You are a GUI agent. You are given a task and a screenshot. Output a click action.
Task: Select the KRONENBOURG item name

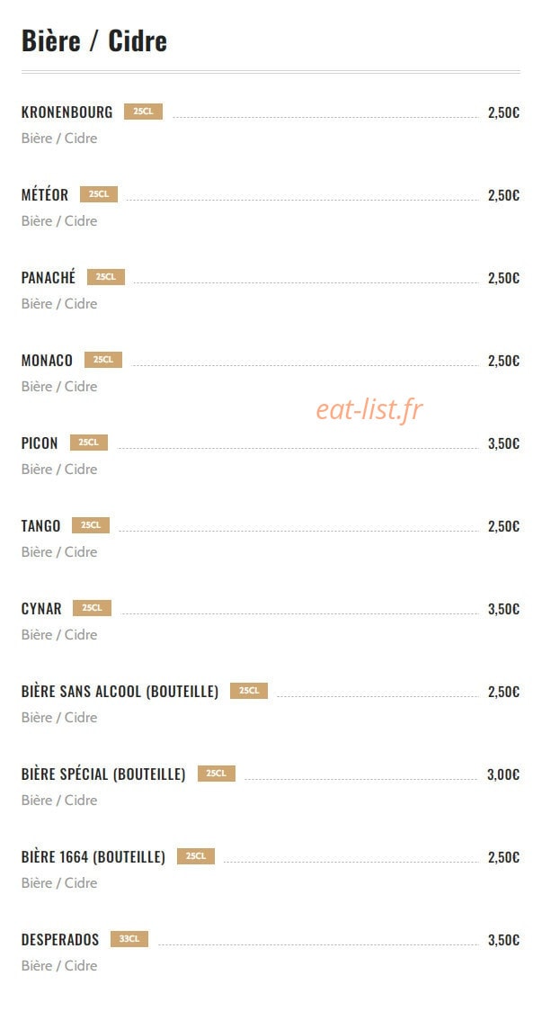67,112
